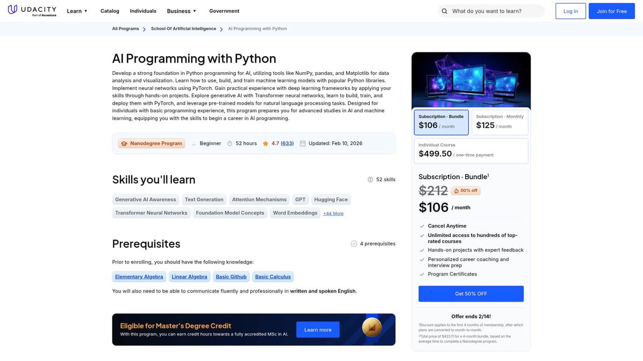
Task: Open the Individuals nav item
Action: tap(143, 11)
